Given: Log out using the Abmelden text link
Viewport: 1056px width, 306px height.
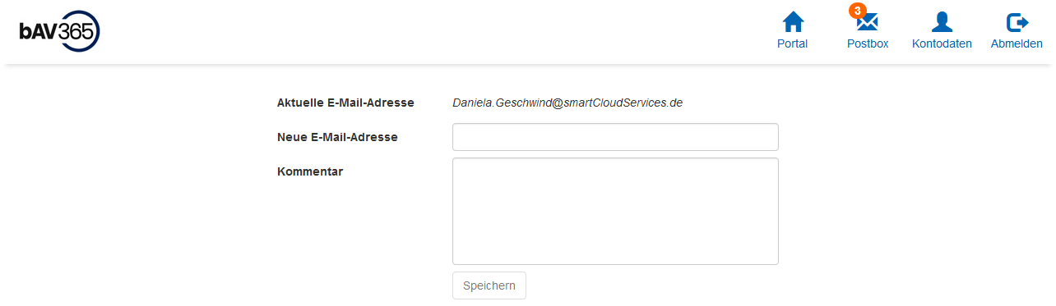Looking at the screenshot, I should pos(1017,43).
